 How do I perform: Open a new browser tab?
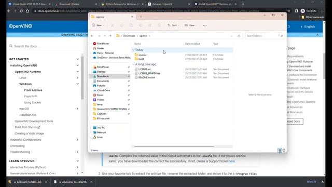click(x=243, y=4)
